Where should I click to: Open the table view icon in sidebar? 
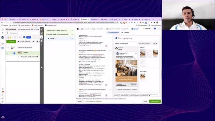[2, 48]
